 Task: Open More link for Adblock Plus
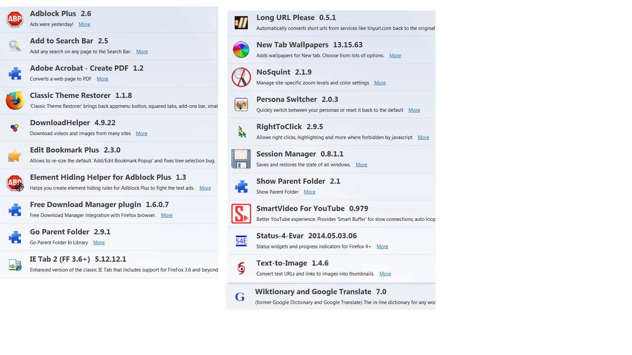point(84,24)
